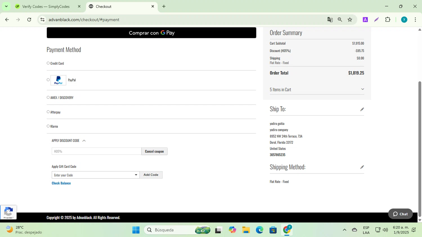
Task: Open the Chrome three-dot menu
Action: (x=415, y=20)
